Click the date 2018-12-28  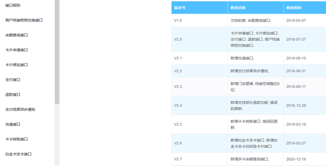296,105
